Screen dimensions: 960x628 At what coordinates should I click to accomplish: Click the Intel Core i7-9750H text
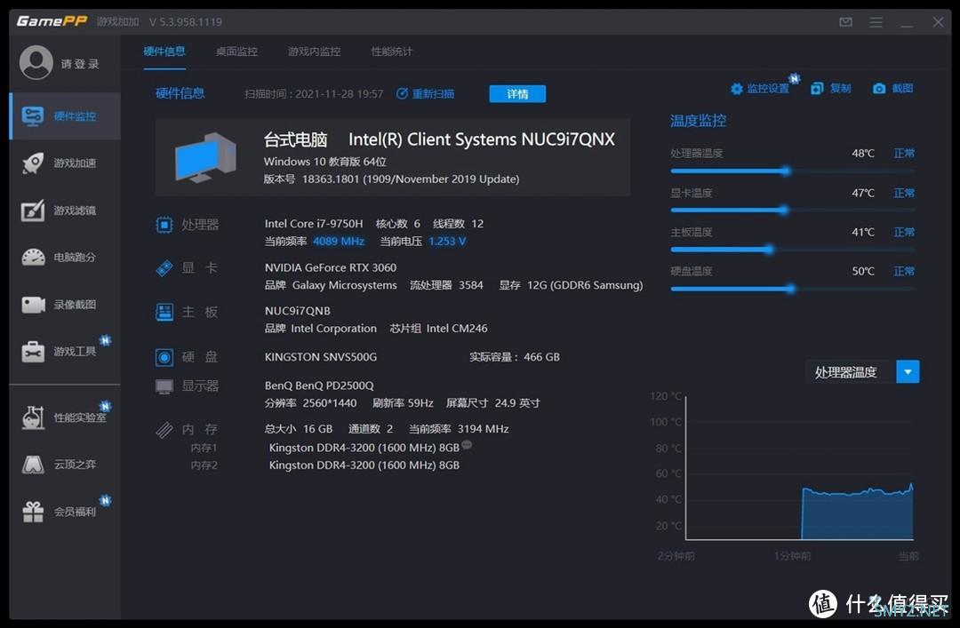click(314, 224)
